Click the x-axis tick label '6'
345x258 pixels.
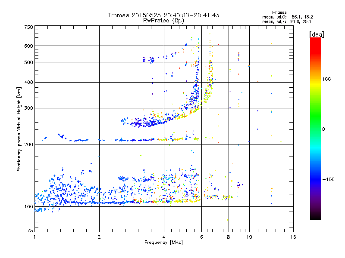click(x=201, y=237)
